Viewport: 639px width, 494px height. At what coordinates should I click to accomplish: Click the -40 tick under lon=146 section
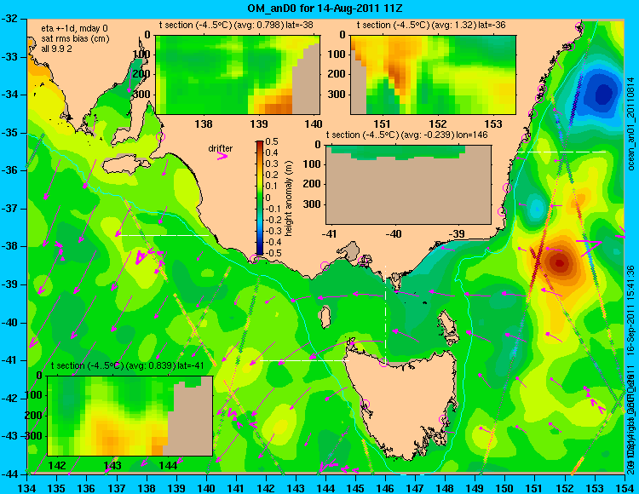pos(394,233)
